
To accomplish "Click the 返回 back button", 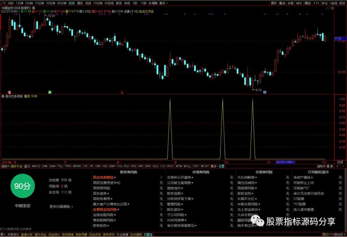I will point(342,3).
